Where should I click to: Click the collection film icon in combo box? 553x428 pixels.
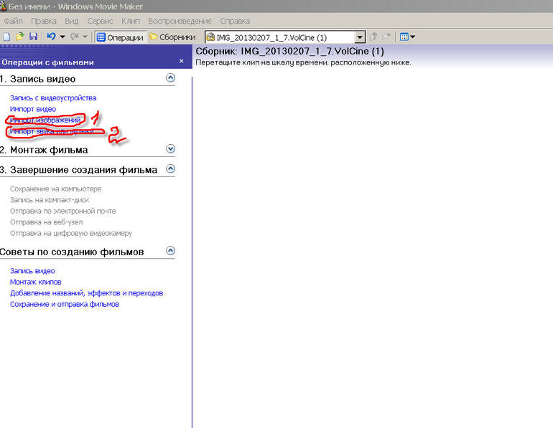pyautogui.click(x=210, y=37)
